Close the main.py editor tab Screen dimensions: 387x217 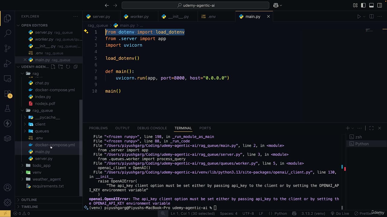pyautogui.click(x=268, y=17)
